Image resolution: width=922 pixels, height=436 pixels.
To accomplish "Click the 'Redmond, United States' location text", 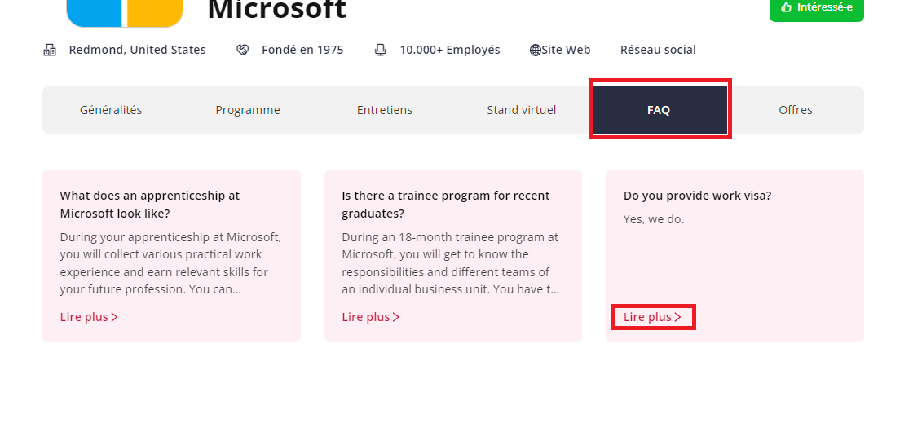I will click(x=138, y=50).
